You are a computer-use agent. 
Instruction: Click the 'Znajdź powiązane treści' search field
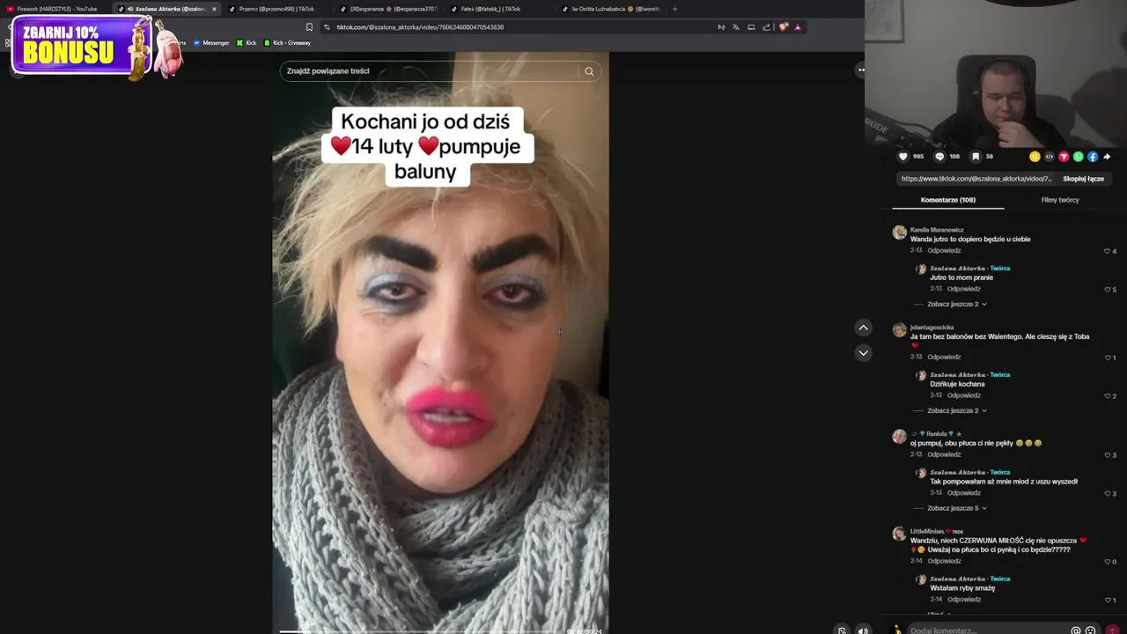pos(429,71)
